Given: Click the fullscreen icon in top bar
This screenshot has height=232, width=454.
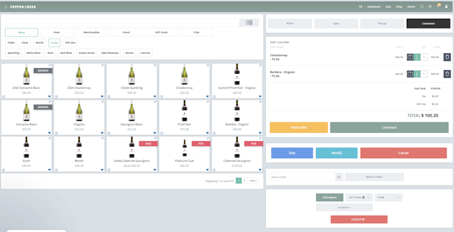Looking at the screenshot, I should [x=422, y=7].
